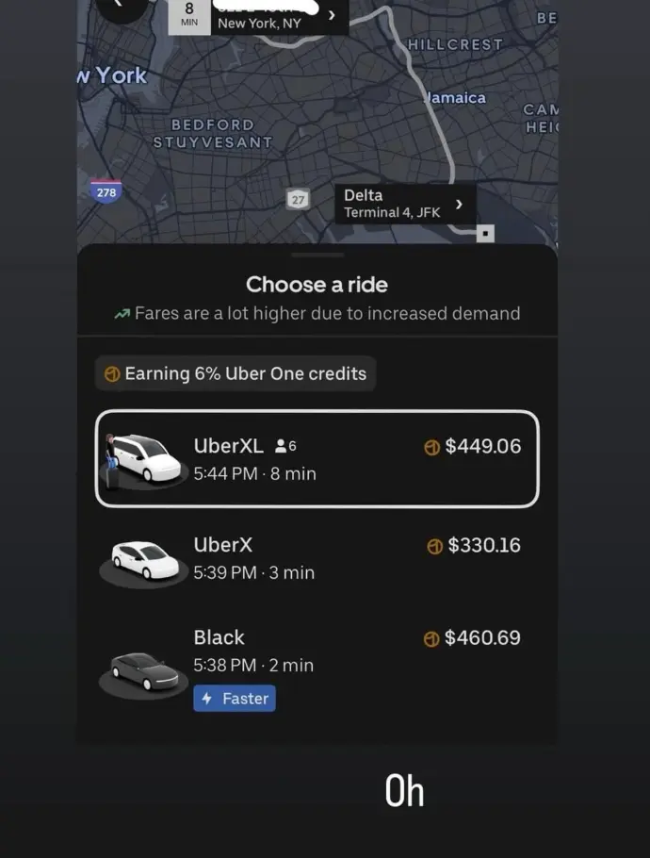Click the Delta Terminal 4, JFK destination label

[394, 204]
